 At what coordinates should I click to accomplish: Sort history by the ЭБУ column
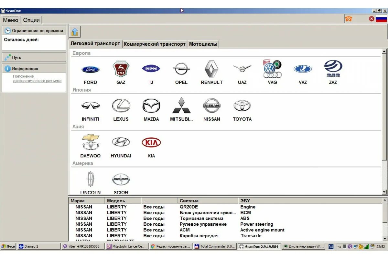point(310,201)
